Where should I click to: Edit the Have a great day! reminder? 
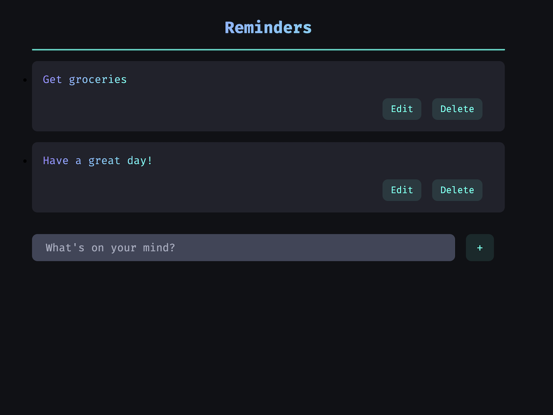401,190
